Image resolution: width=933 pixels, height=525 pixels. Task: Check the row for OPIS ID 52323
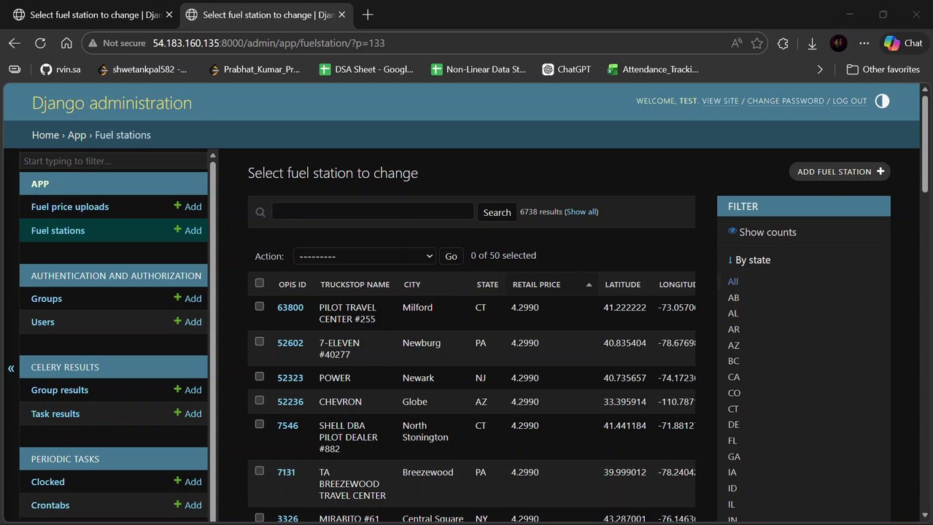pyautogui.click(x=259, y=376)
